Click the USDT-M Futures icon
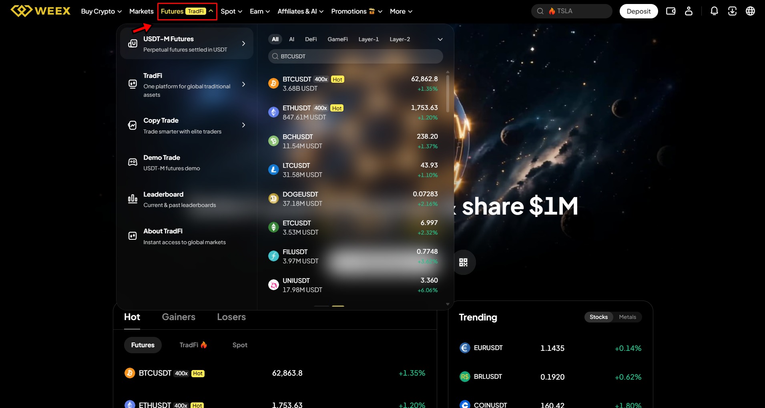Viewport: 765px width, 408px height. [133, 44]
